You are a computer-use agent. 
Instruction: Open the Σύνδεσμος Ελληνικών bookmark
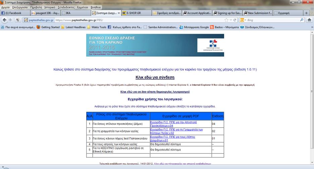[x=257, y=27]
